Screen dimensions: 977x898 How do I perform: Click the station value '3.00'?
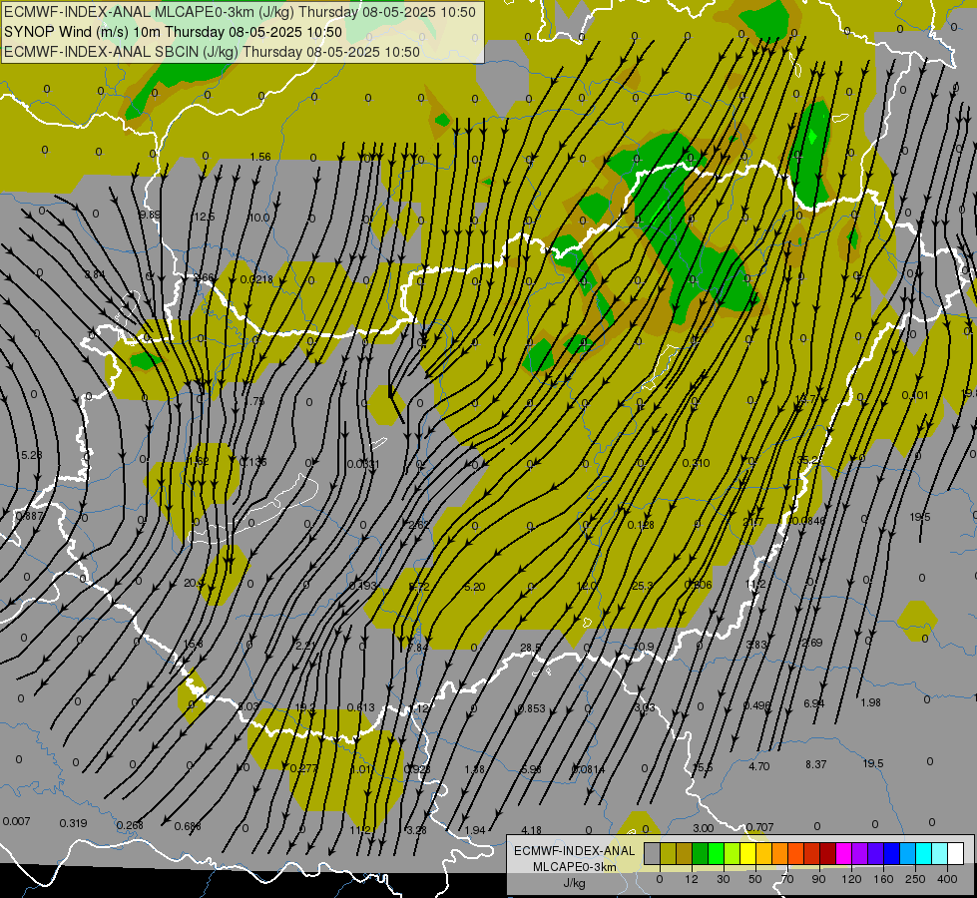click(704, 828)
